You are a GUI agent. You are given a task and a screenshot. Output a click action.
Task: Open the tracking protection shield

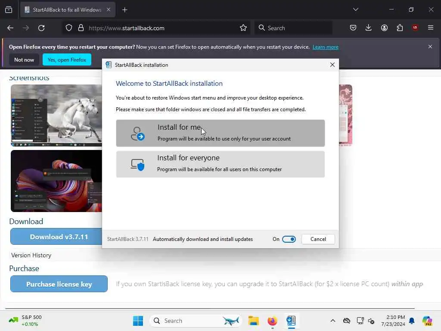click(69, 28)
